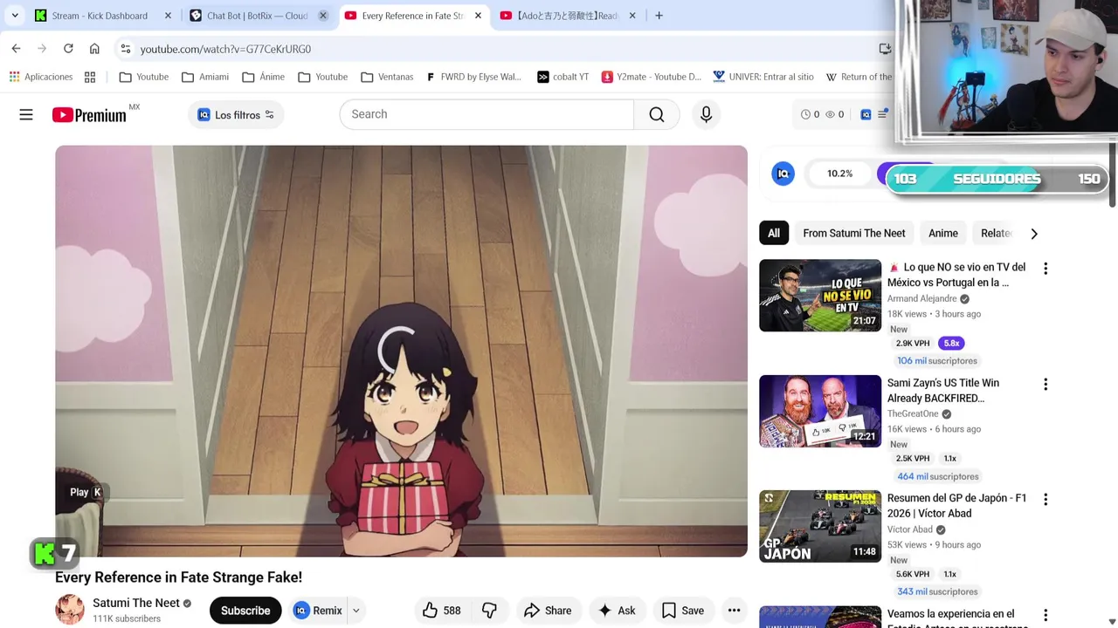Viewport: 1118px width, 628px height.
Task: Open the YouTube hamburger guide menu
Action: point(26,114)
